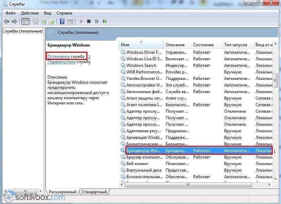
Task: Toggle the show/hide console tree icon
Action: (x=25, y=21)
